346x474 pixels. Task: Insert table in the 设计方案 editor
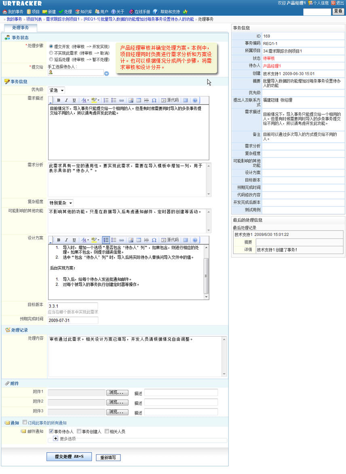pyautogui.click(x=139, y=240)
